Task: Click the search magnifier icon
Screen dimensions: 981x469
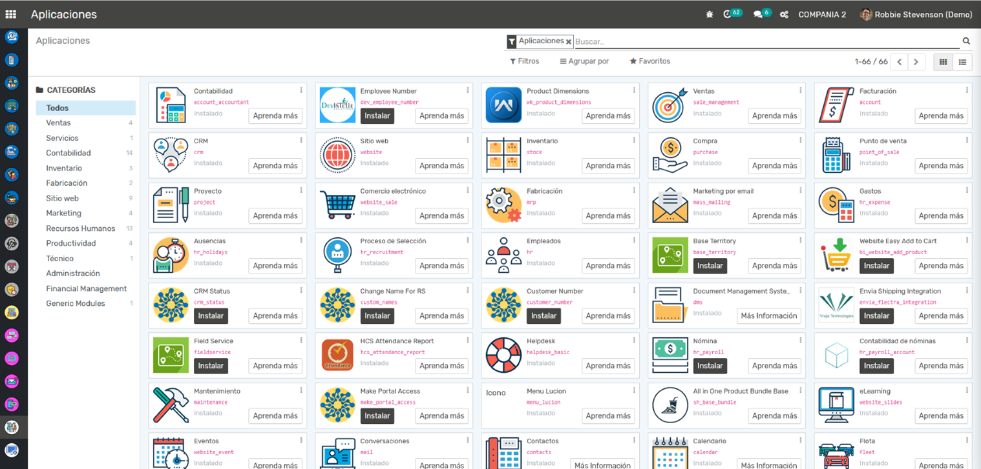Action: tap(966, 41)
